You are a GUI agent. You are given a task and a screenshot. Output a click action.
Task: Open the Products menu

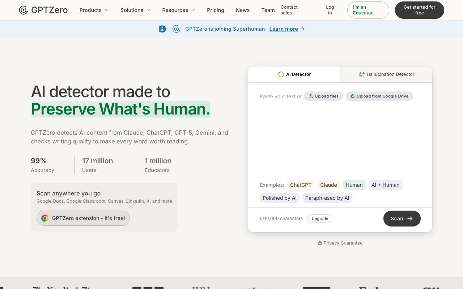(x=94, y=10)
